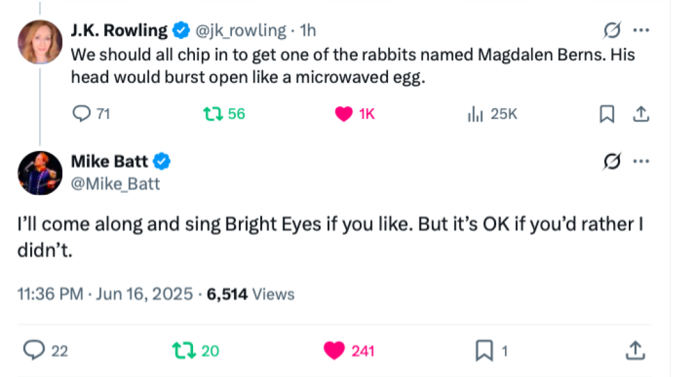
Task: Bookmark Mike Batt's tweet
Action: (x=484, y=350)
